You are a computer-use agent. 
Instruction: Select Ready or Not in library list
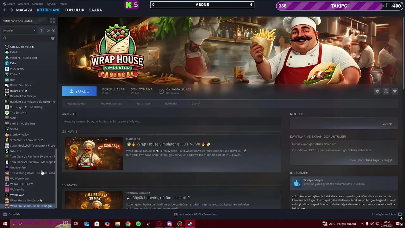[x=18, y=91]
